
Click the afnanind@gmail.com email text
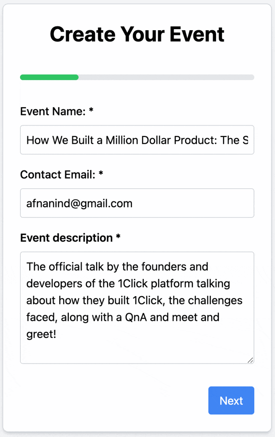(79, 203)
